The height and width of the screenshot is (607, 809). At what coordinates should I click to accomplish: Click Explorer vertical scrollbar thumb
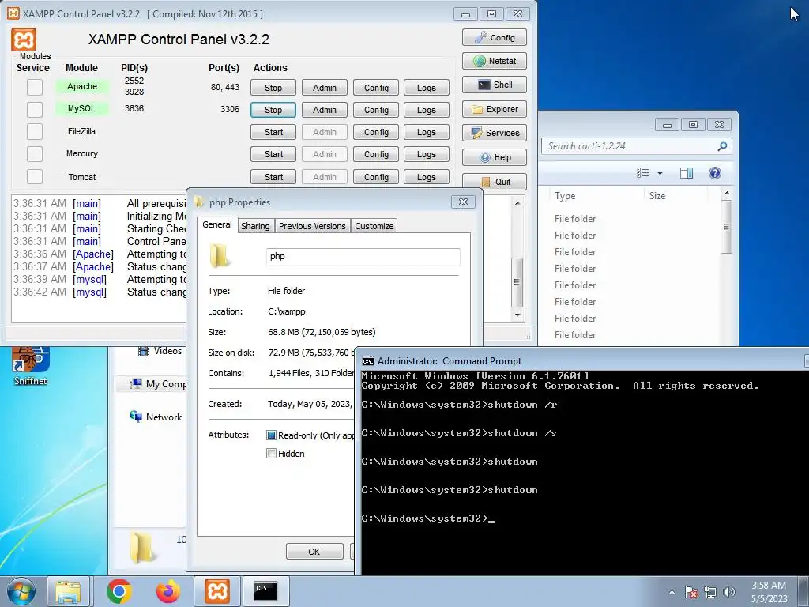(x=726, y=227)
